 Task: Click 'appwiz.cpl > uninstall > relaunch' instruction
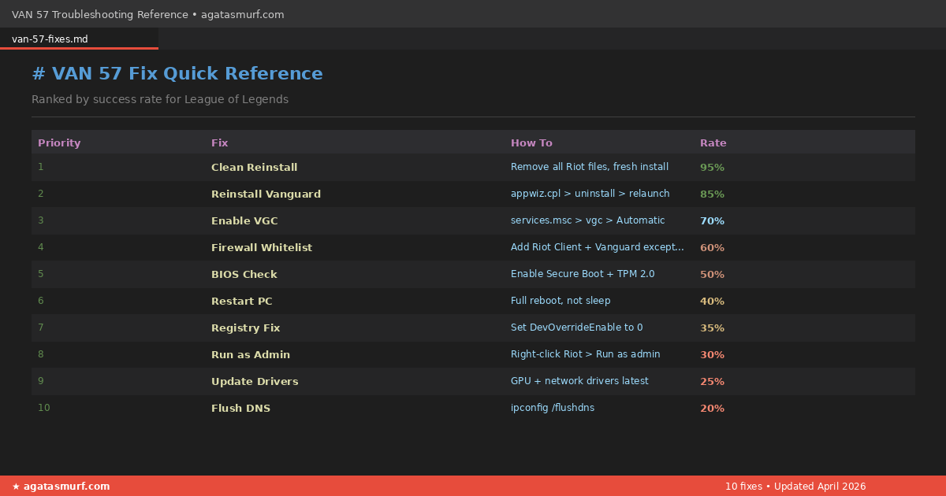click(590, 194)
